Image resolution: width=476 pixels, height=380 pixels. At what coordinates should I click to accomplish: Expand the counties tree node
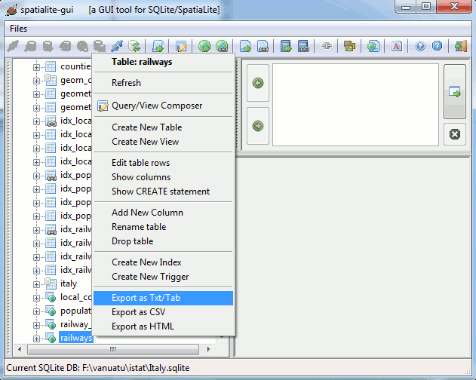point(36,67)
